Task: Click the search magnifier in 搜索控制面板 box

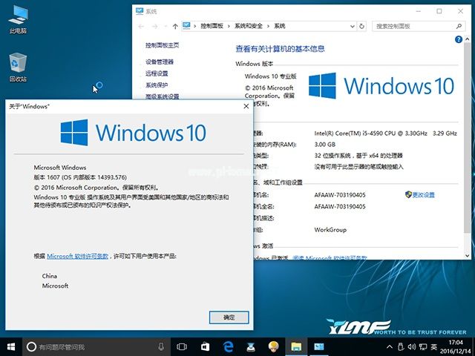Action: [x=459, y=27]
